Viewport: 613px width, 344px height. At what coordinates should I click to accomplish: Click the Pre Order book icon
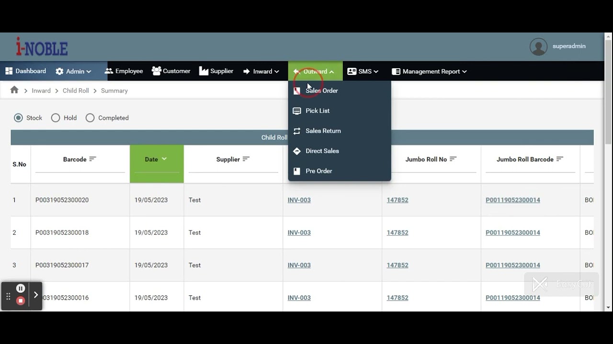coord(297,171)
